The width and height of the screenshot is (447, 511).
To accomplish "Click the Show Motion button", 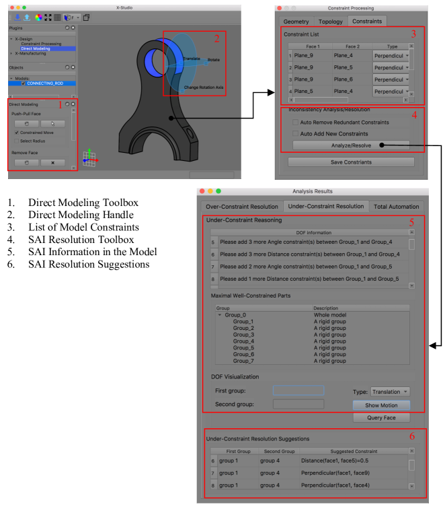I will click(381, 405).
